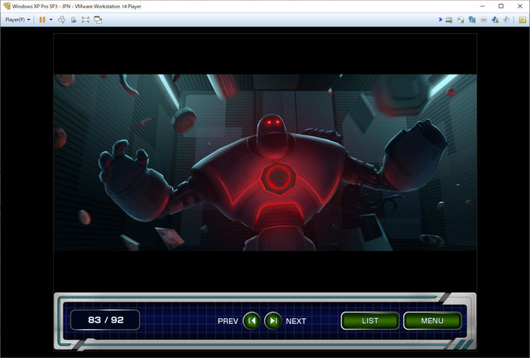
Task: Open the Player(P) menu
Action: coord(17,20)
